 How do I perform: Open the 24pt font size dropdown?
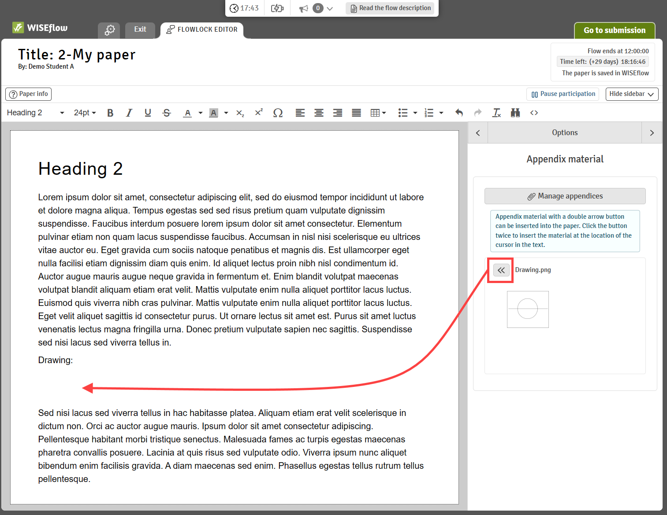tap(85, 113)
